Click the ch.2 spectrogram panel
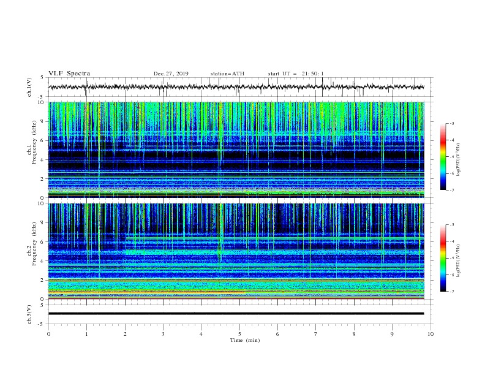This screenshot has height=375, width=485. tap(236, 251)
